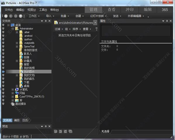Go up one folder level
This screenshot has height=140, width=175.
click(20, 16)
